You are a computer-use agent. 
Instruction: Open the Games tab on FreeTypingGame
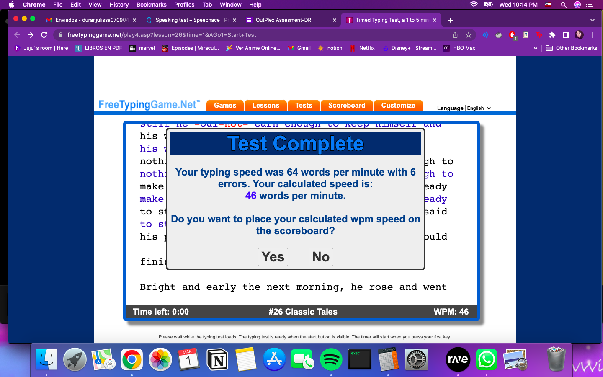[x=225, y=106]
